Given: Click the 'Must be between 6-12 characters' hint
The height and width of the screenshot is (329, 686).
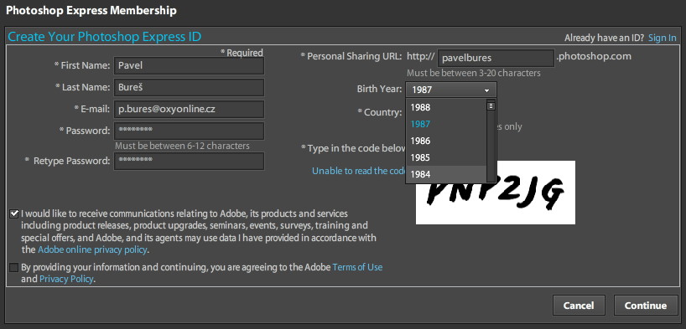Looking at the screenshot, I should click(183, 146).
